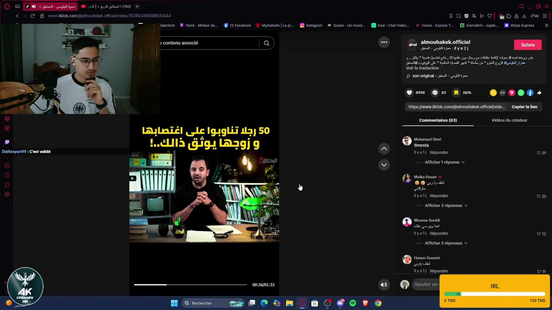Open File Explorer from the taskbar
The image size is (552, 310).
[x=289, y=303]
